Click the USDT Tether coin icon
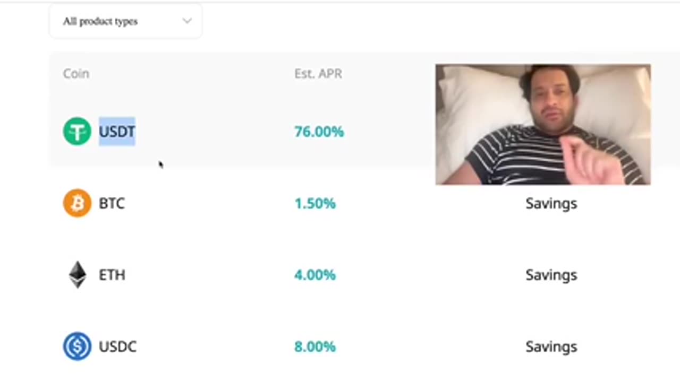The height and width of the screenshot is (382, 680). click(77, 131)
